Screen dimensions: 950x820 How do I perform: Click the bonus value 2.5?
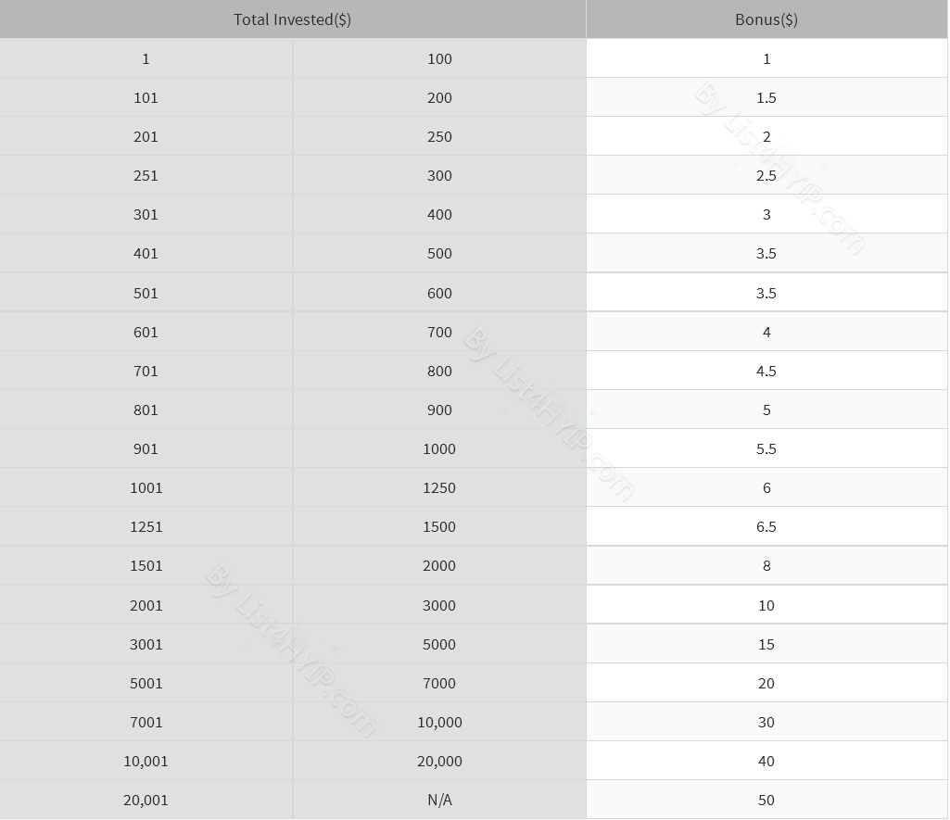tap(766, 175)
